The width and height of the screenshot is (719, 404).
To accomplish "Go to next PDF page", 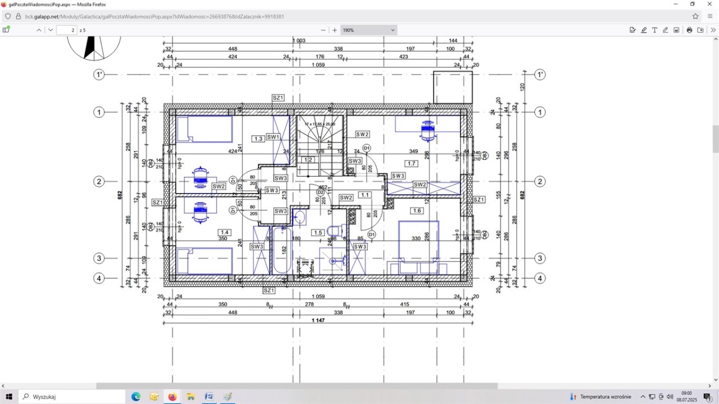I will click(x=51, y=30).
